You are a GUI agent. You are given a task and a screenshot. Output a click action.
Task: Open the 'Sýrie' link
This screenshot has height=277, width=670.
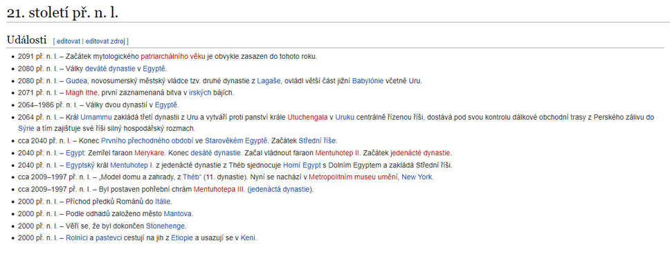(25, 128)
